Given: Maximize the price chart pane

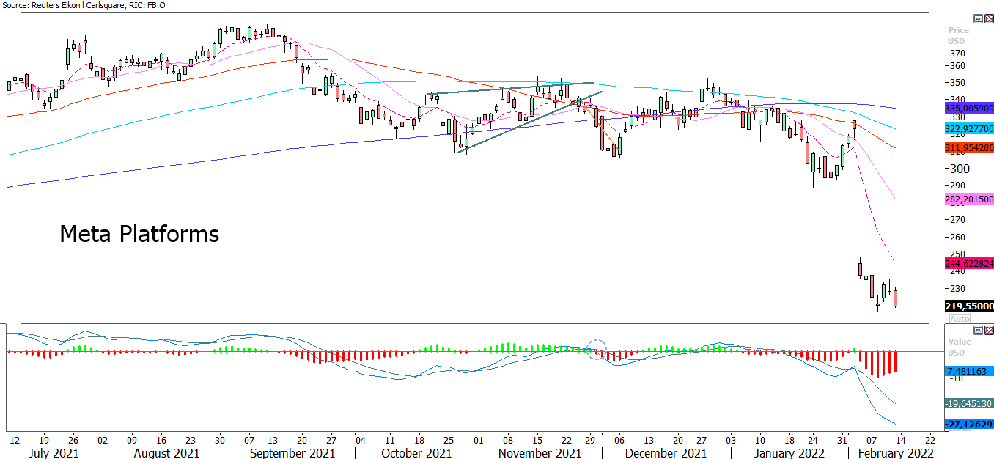Looking at the screenshot, I should coord(978,18).
